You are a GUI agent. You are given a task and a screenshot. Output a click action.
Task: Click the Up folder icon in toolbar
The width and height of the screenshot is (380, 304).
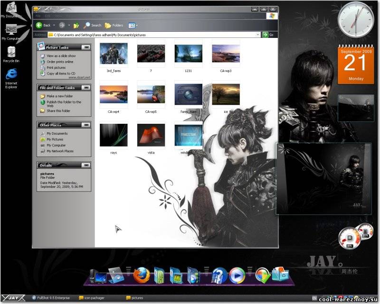click(x=76, y=25)
